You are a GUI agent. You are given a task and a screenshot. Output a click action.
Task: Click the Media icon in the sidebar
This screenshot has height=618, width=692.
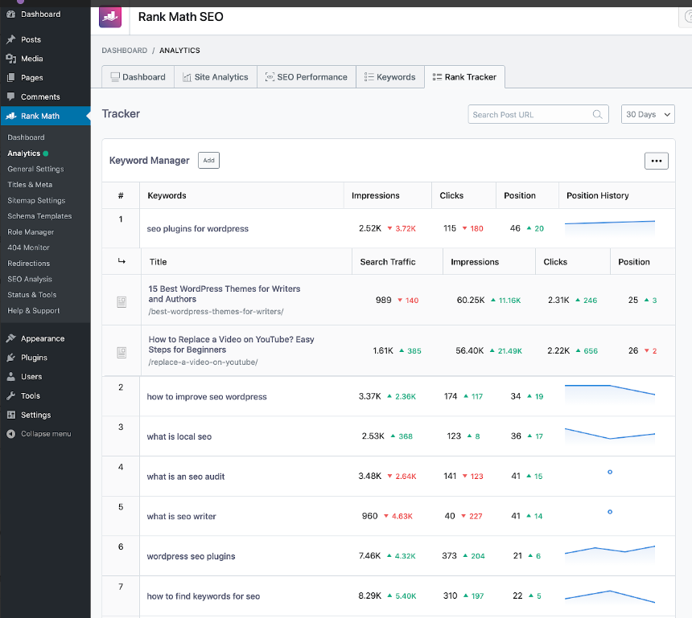pos(11,59)
